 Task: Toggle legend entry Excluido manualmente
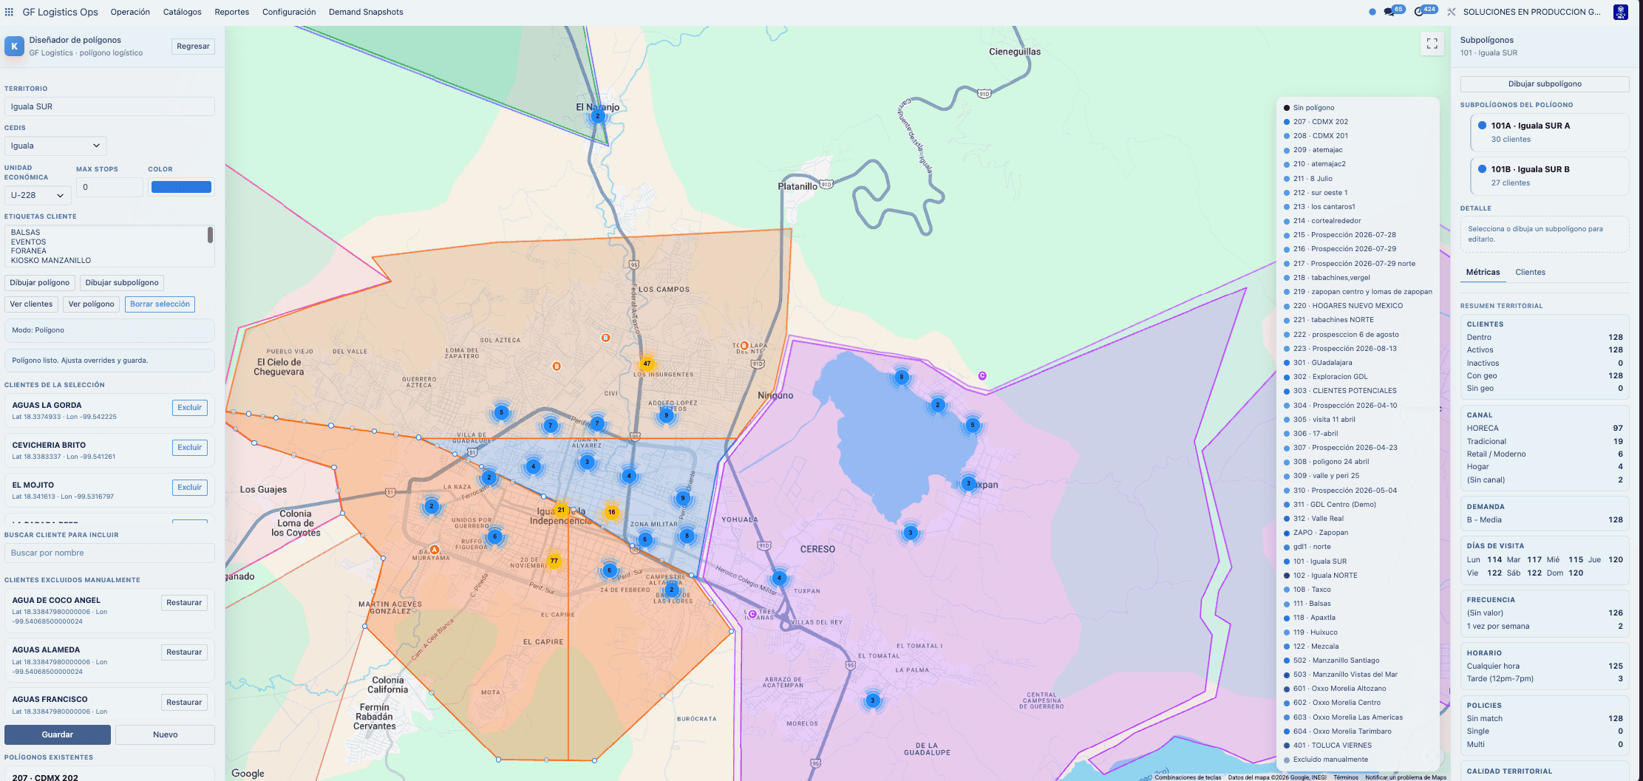point(1326,760)
